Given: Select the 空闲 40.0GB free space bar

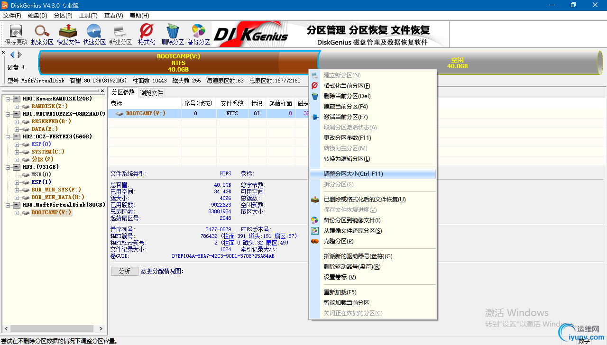Looking at the screenshot, I should point(458,63).
